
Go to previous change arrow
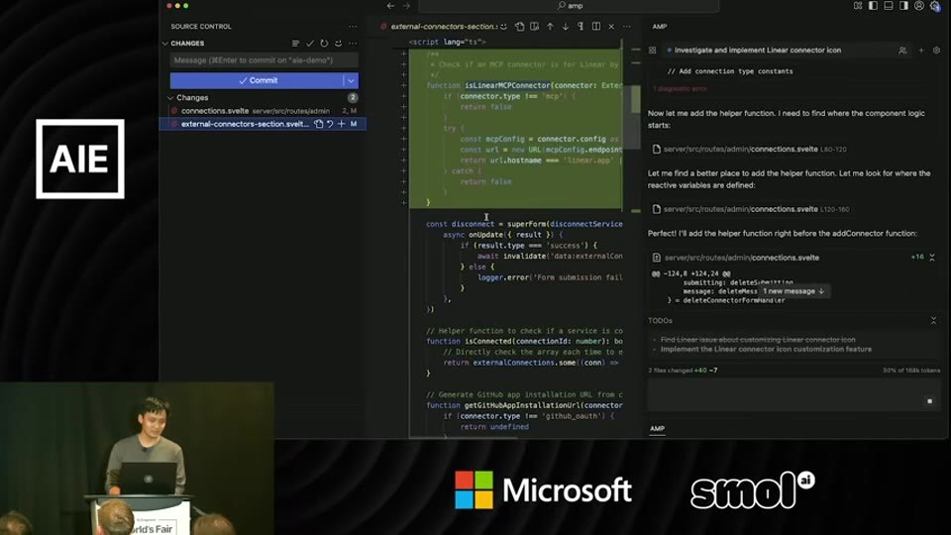[x=550, y=27]
